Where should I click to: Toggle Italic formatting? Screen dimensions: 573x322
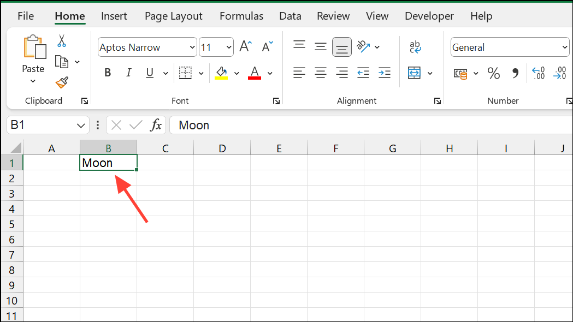point(129,73)
